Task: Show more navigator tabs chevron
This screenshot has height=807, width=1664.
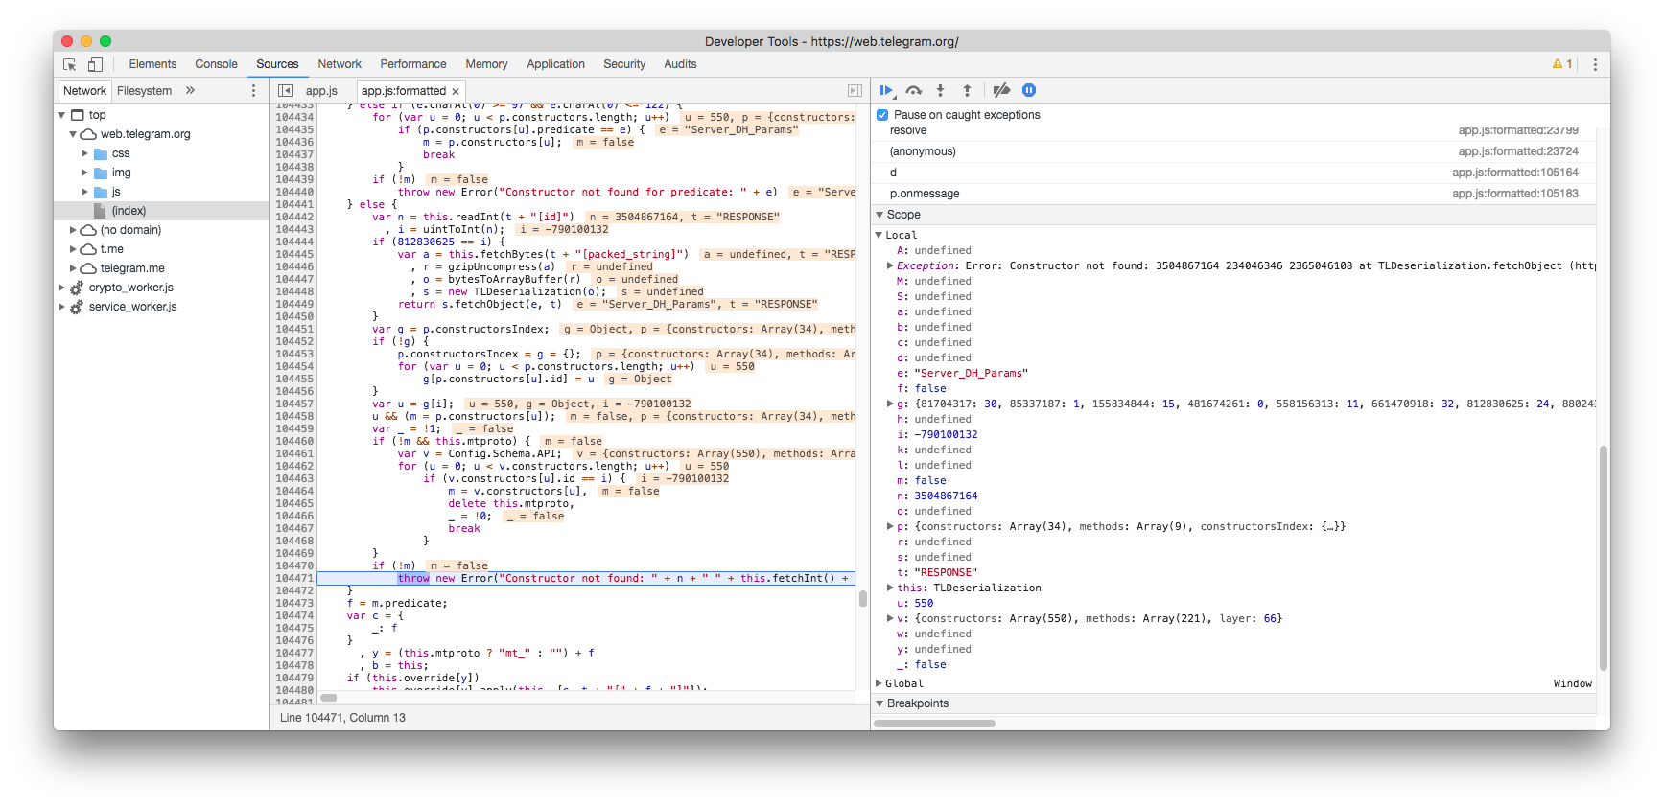Action: coord(190,90)
